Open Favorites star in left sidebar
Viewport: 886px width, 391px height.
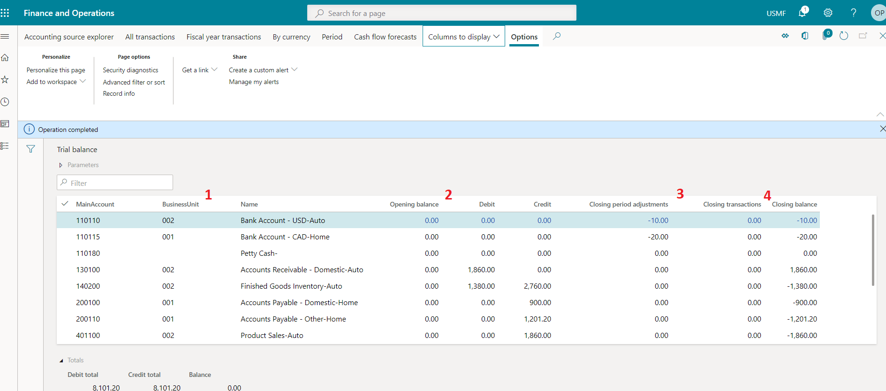tap(5, 80)
